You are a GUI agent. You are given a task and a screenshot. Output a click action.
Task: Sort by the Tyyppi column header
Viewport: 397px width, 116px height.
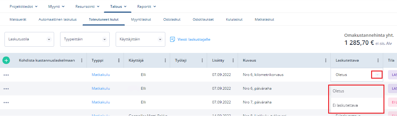[x=97, y=60]
